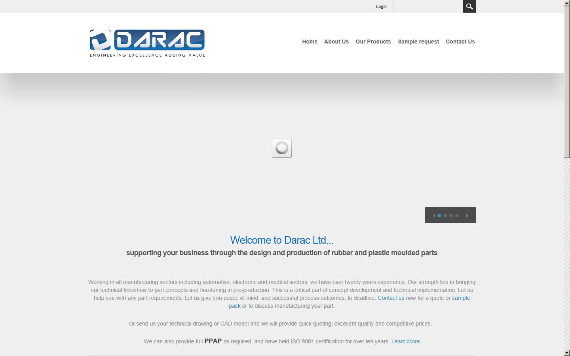The image size is (570, 356).
Task: Open the About Us page
Action: 336,42
